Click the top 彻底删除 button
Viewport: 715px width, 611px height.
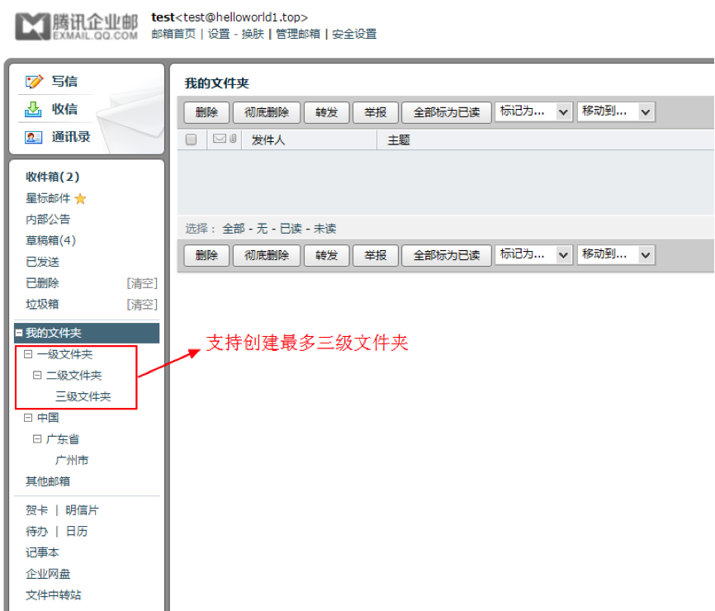266,112
